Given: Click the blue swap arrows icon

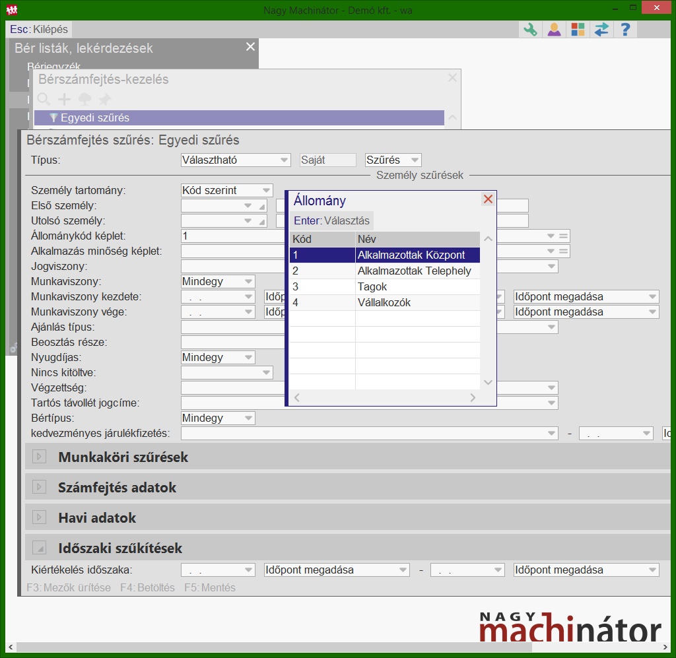Looking at the screenshot, I should pos(601,29).
